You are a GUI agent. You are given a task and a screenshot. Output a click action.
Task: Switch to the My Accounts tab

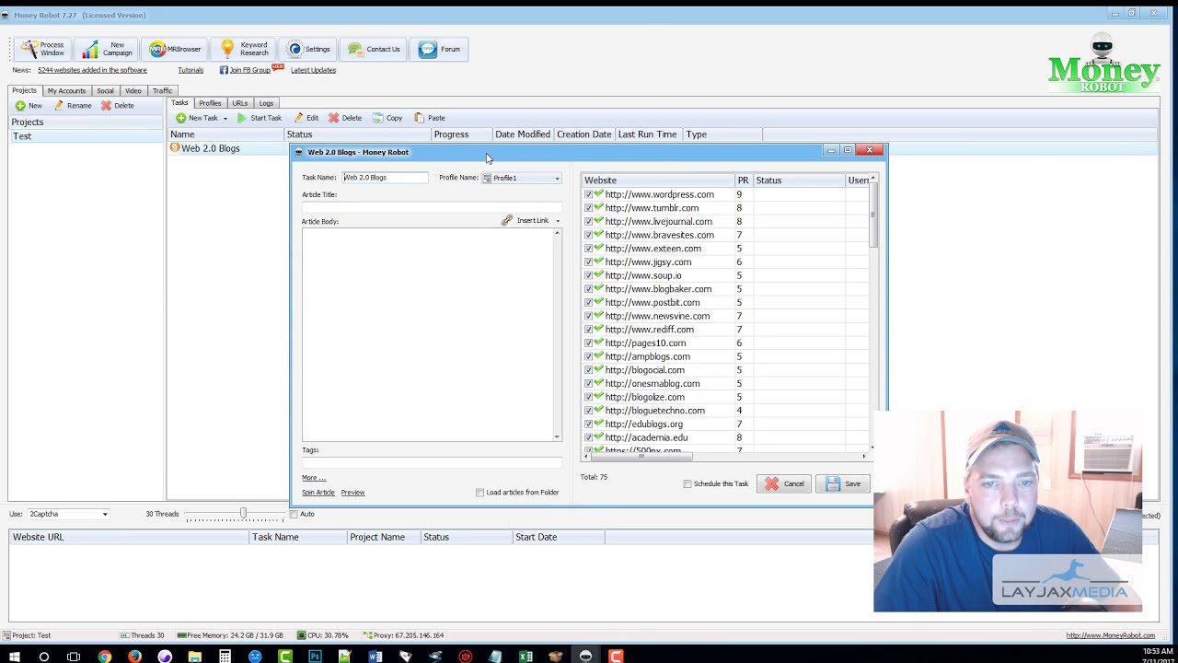click(66, 90)
